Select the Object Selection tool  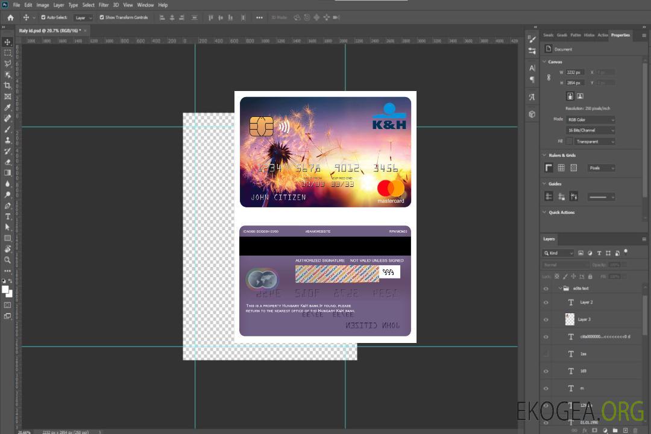click(x=7, y=75)
